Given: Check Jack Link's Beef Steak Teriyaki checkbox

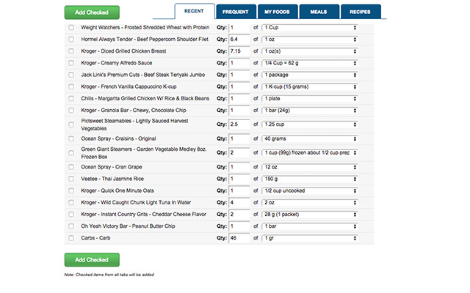Looking at the screenshot, I should [71, 75].
